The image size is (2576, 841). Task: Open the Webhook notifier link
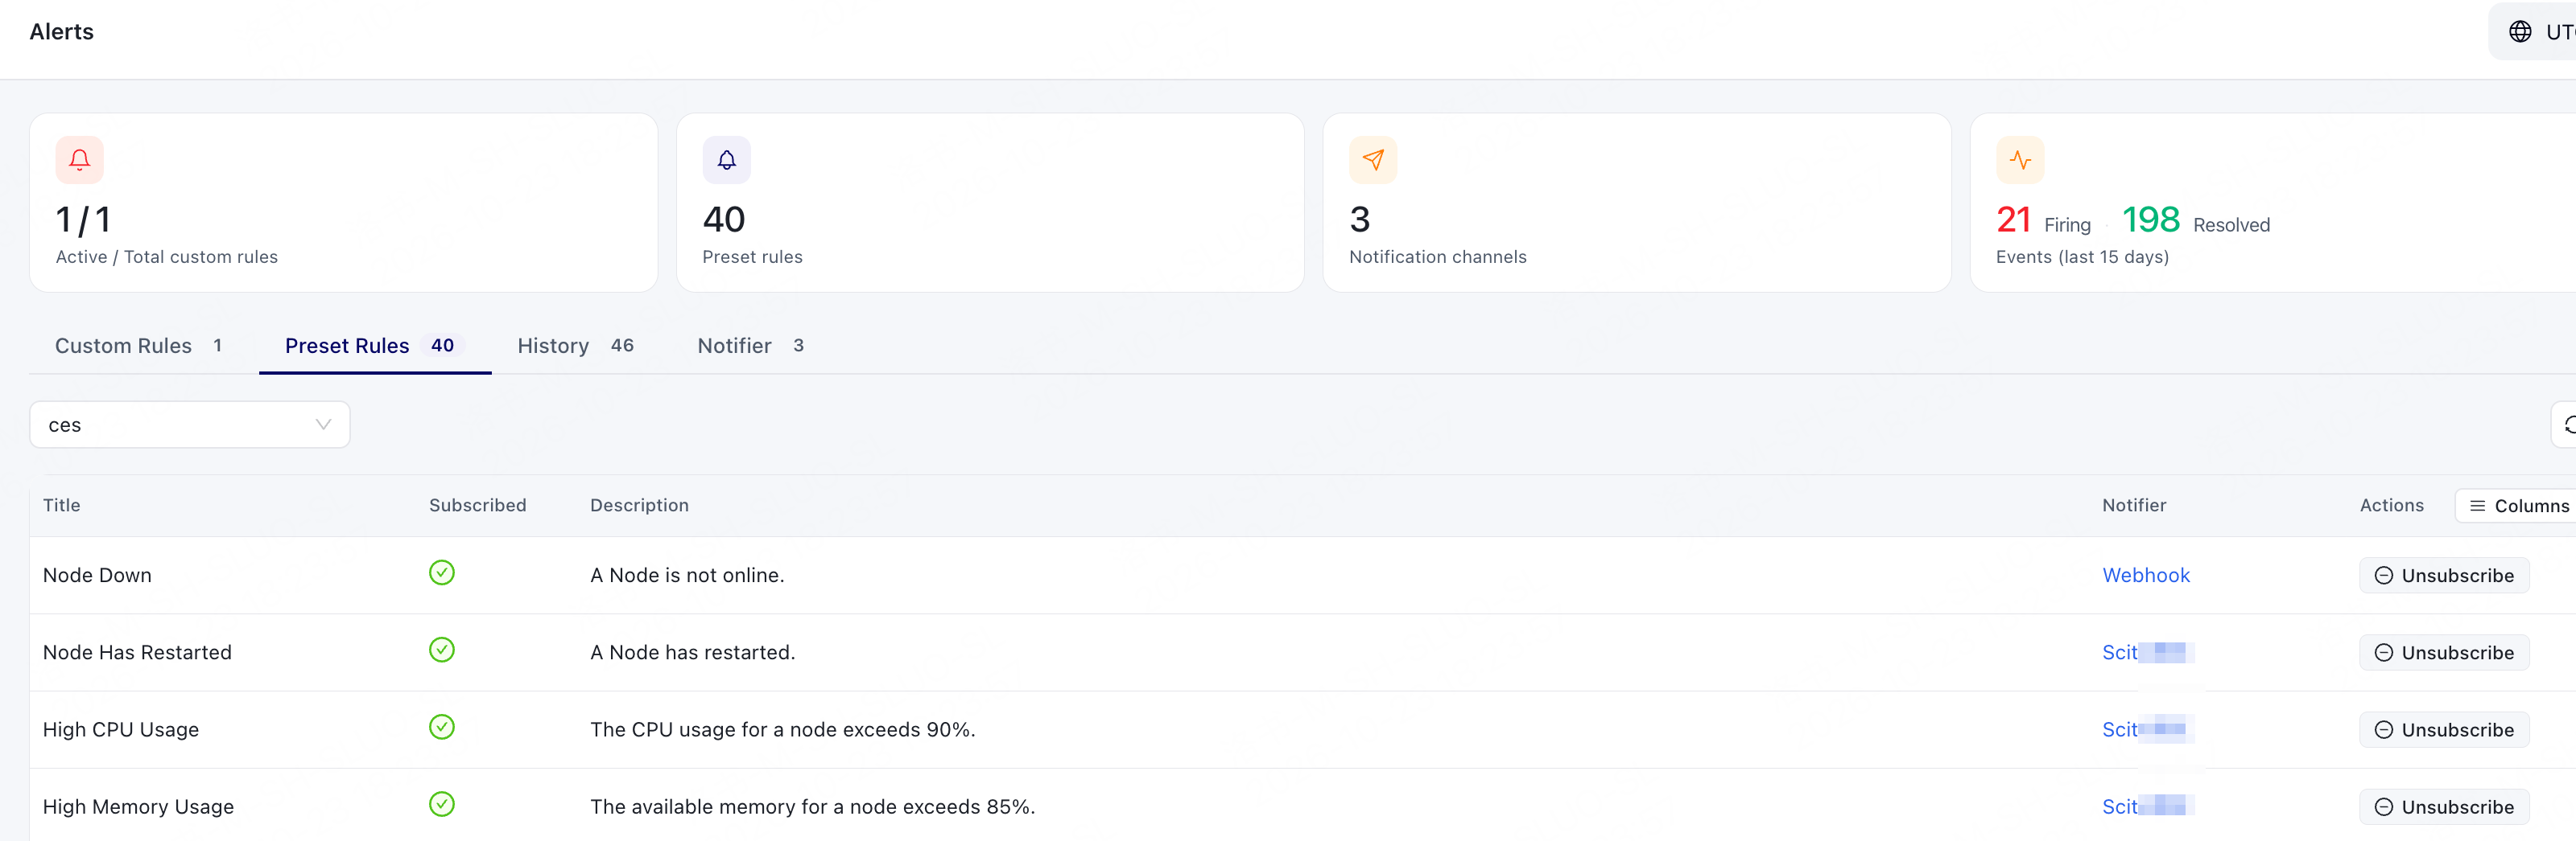[2146, 576]
